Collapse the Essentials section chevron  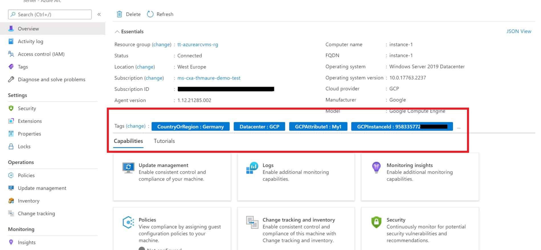click(117, 32)
